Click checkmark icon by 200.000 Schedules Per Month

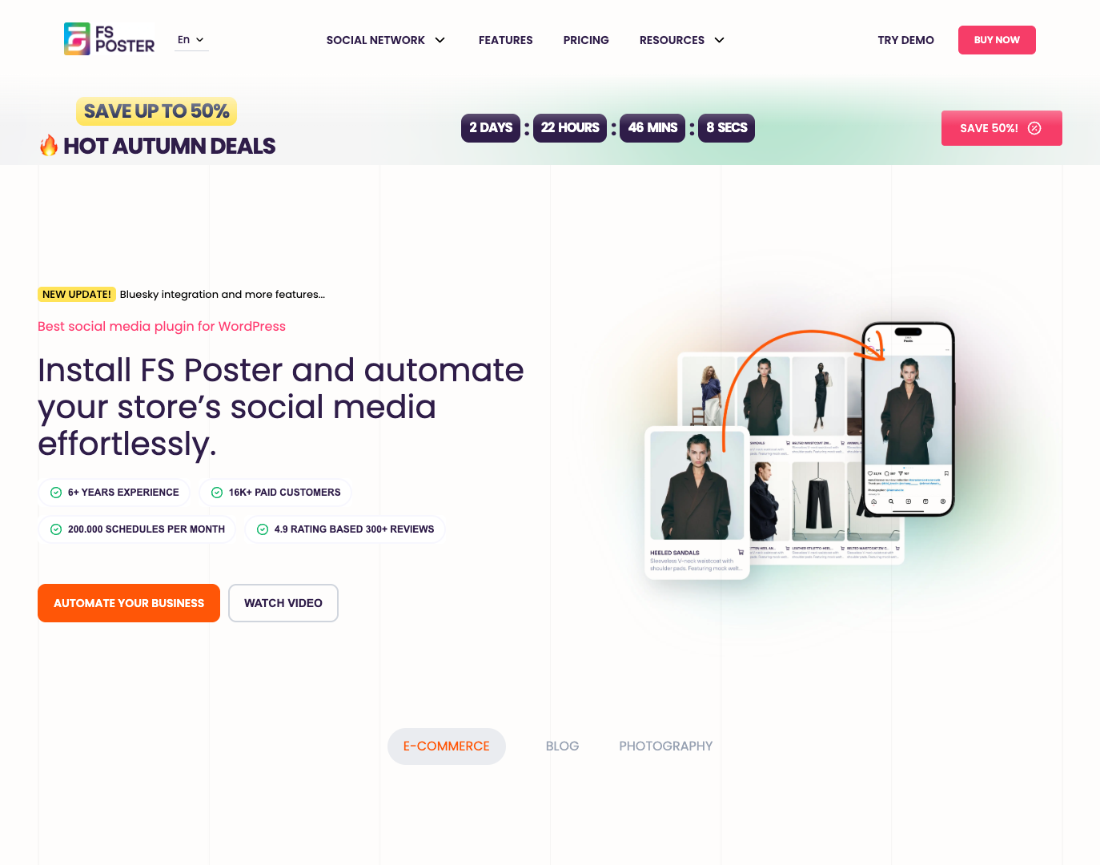coord(56,529)
